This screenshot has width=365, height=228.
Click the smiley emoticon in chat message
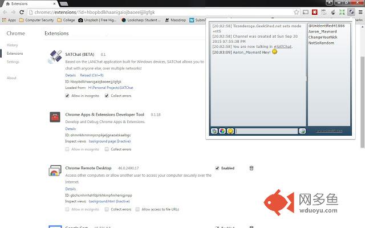tap(275, 52)
